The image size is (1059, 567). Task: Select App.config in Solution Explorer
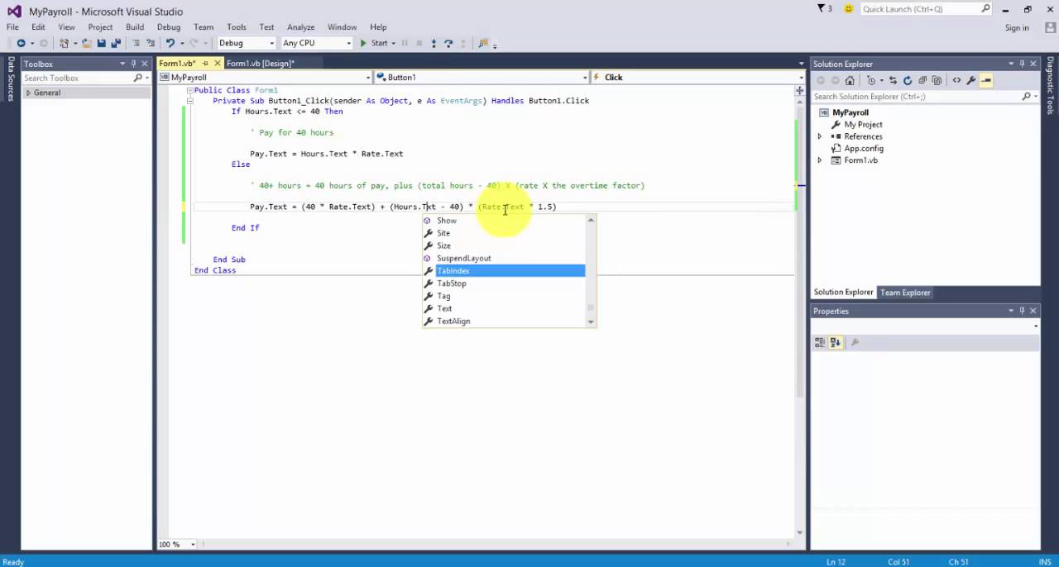point(864,149)
